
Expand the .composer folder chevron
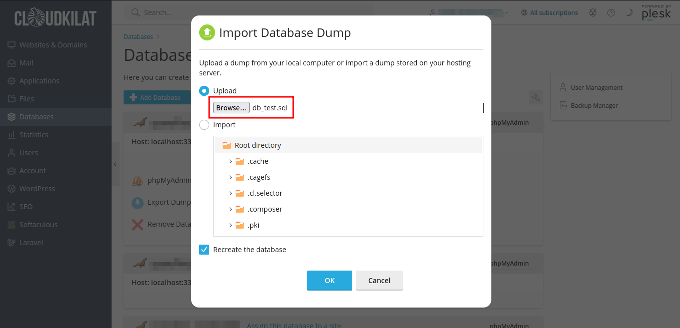coord(231,209)
